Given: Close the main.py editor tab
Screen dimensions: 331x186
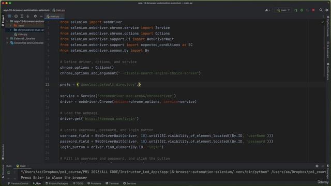Looking at the screenshot, I should click(62, 16).
